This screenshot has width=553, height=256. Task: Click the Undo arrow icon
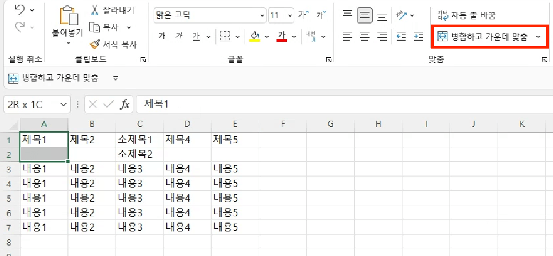coord(20,10)
